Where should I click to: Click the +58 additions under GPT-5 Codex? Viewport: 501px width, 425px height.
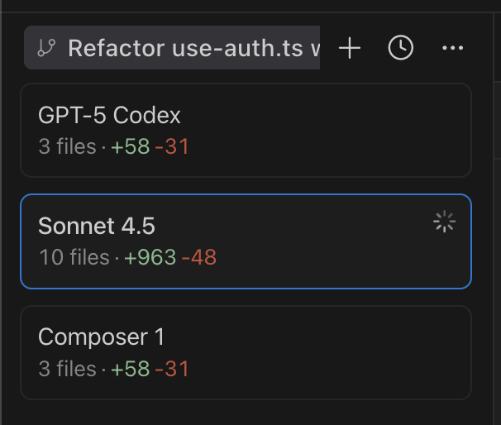[x=131, y=146]
